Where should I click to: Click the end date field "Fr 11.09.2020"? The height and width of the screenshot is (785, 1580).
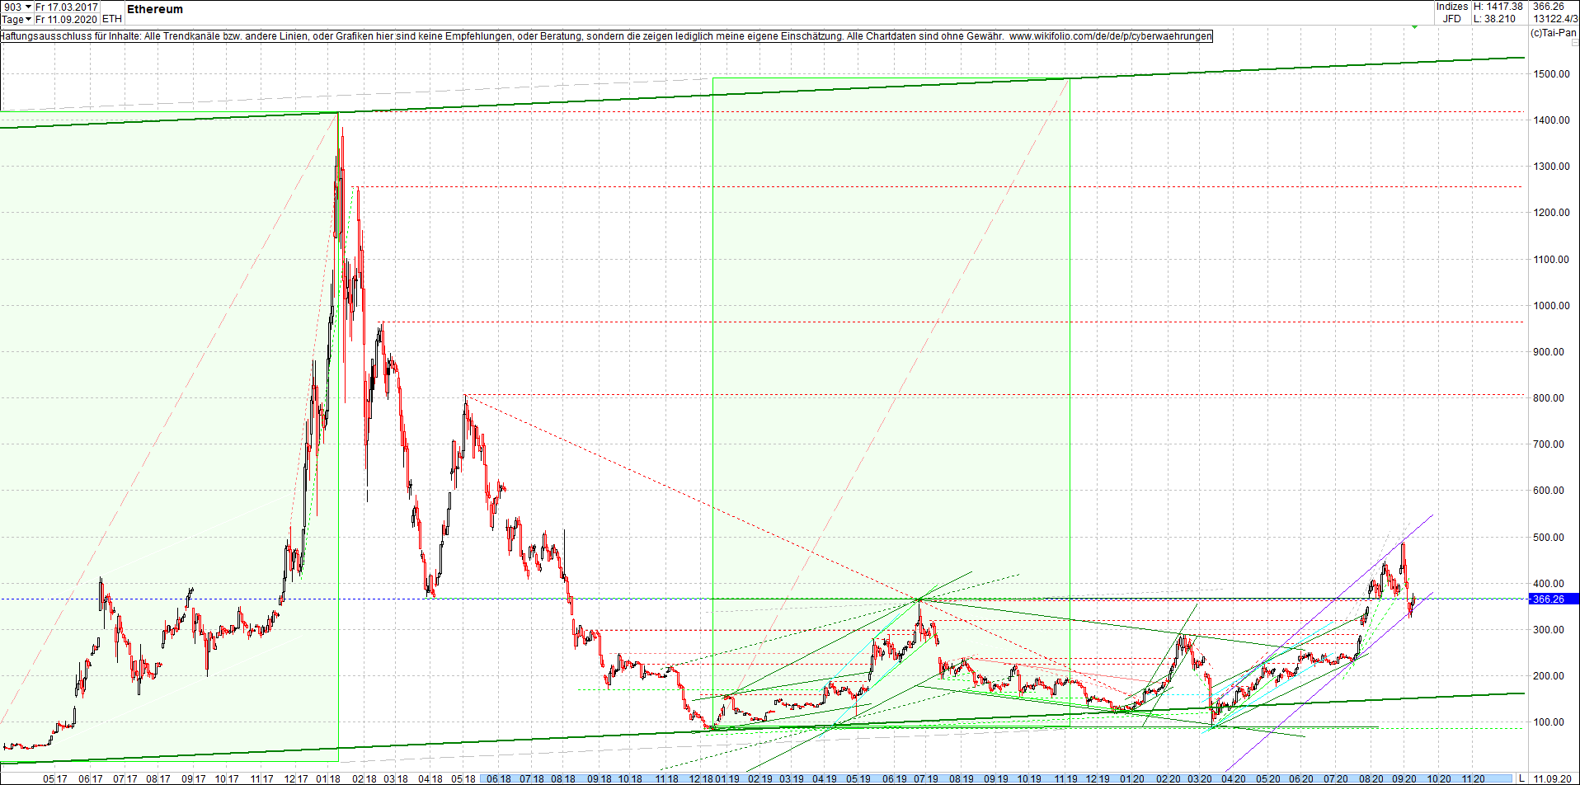[66, 19]
